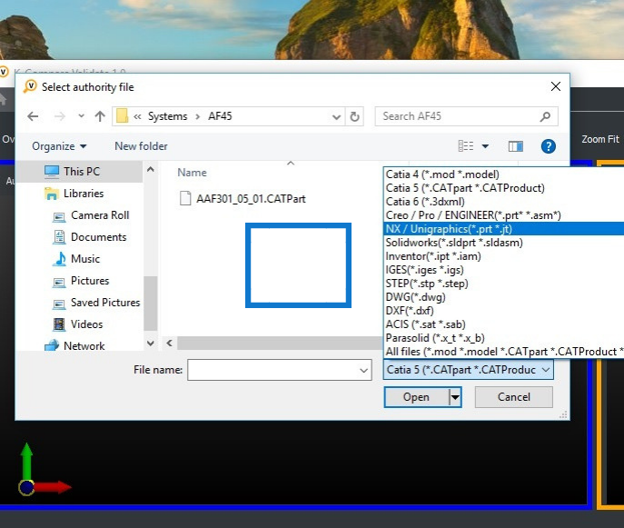Open the Help question mark icon
The width and height of the screenshot is (624, 528).
coord(548,146)
